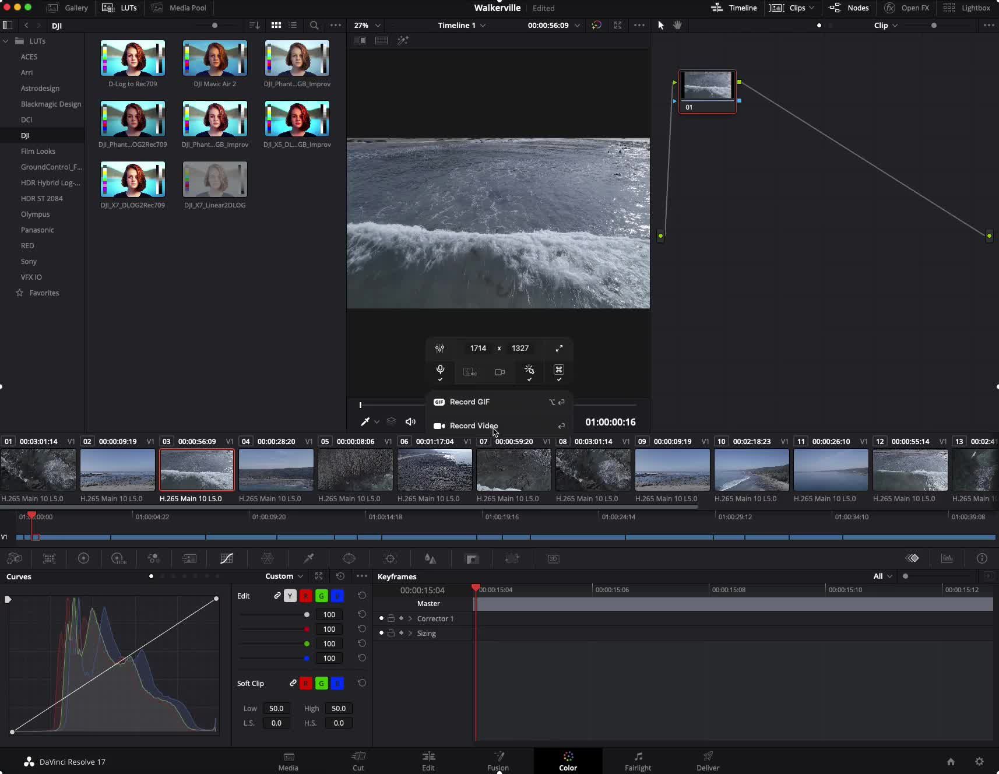Open the search magnifier in LUTs panel

click(x=314, y=26)
